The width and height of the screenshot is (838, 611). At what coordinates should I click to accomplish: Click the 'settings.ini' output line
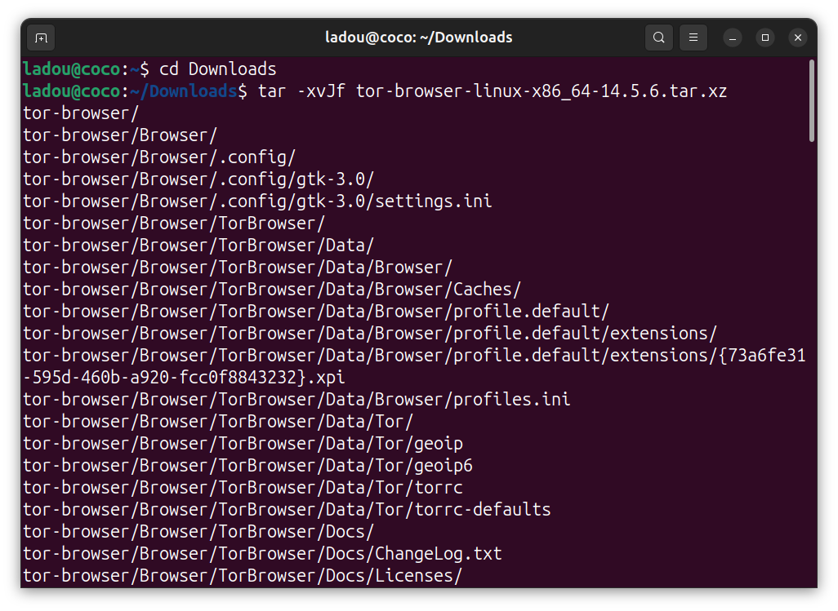coord(257,201)
